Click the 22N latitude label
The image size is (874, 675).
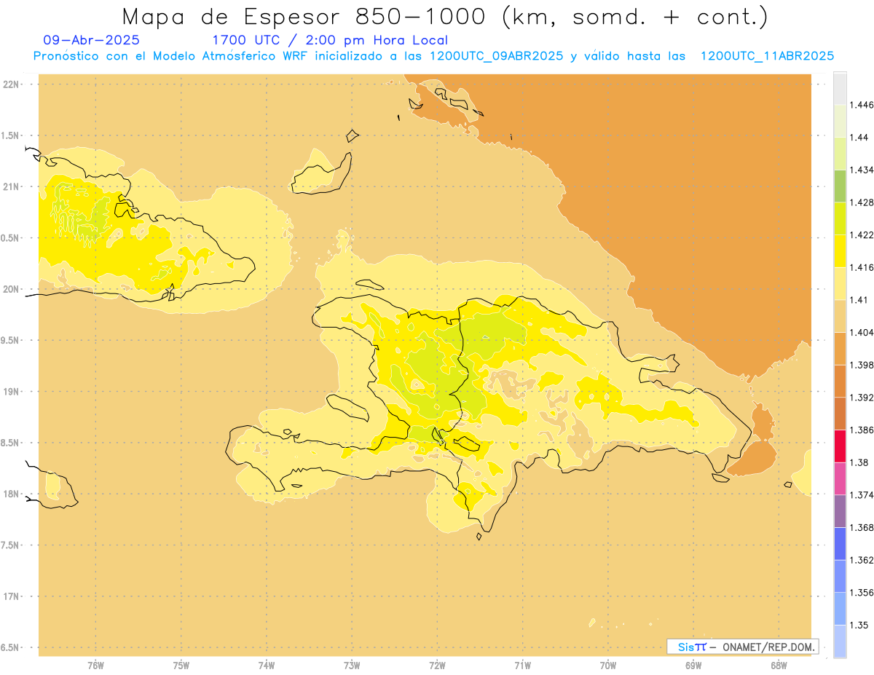click(11, 84)
